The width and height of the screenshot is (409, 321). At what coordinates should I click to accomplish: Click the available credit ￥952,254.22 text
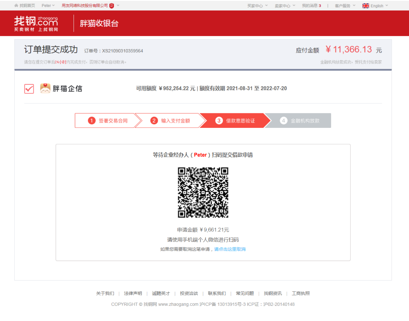coord(166,88)
